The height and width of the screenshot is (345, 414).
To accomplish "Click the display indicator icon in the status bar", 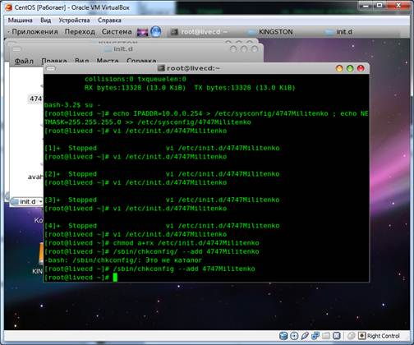I will pyautogui.click(x=337, y=336).
